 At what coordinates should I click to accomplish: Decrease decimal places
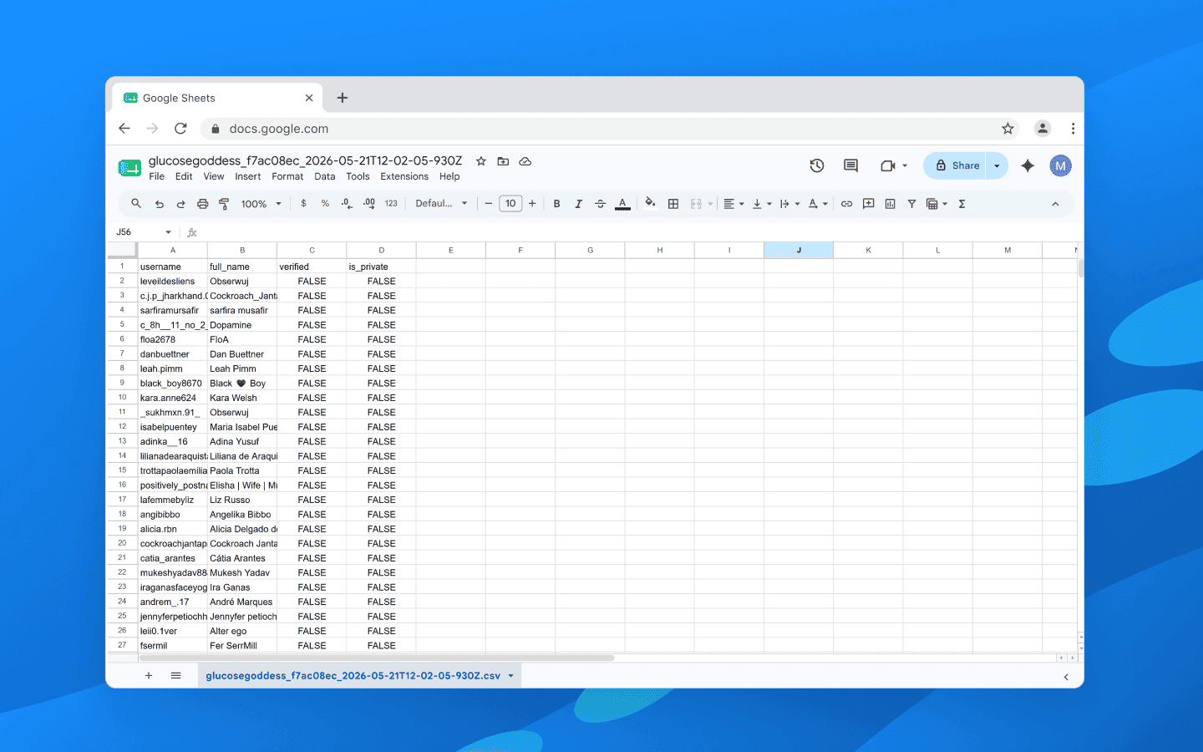(x=347, y=204)
